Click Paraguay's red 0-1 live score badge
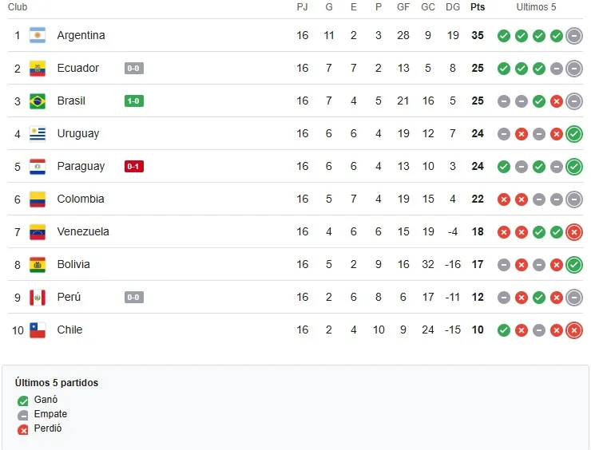 (x=133, y=167)
